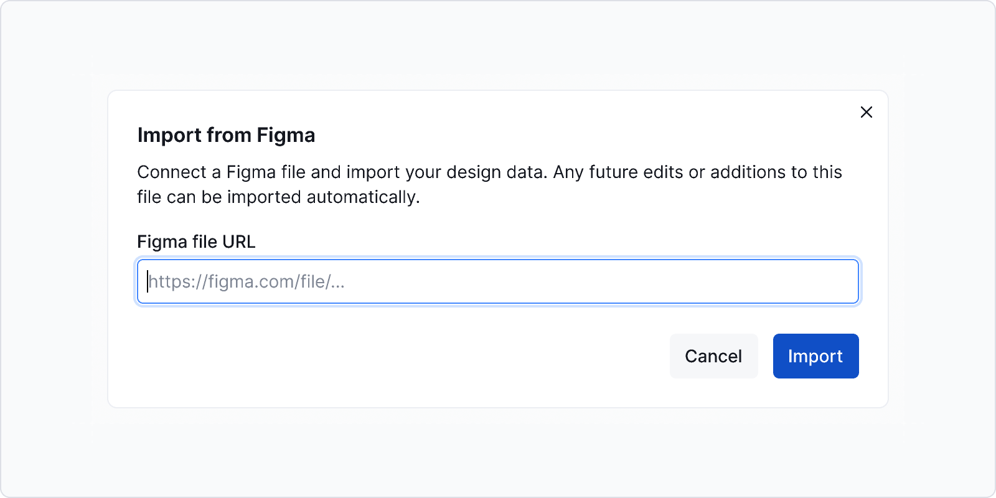This screenshot has height=498, width=996.
Task: Click the Import from Figma heading
Action: point(226,135)
